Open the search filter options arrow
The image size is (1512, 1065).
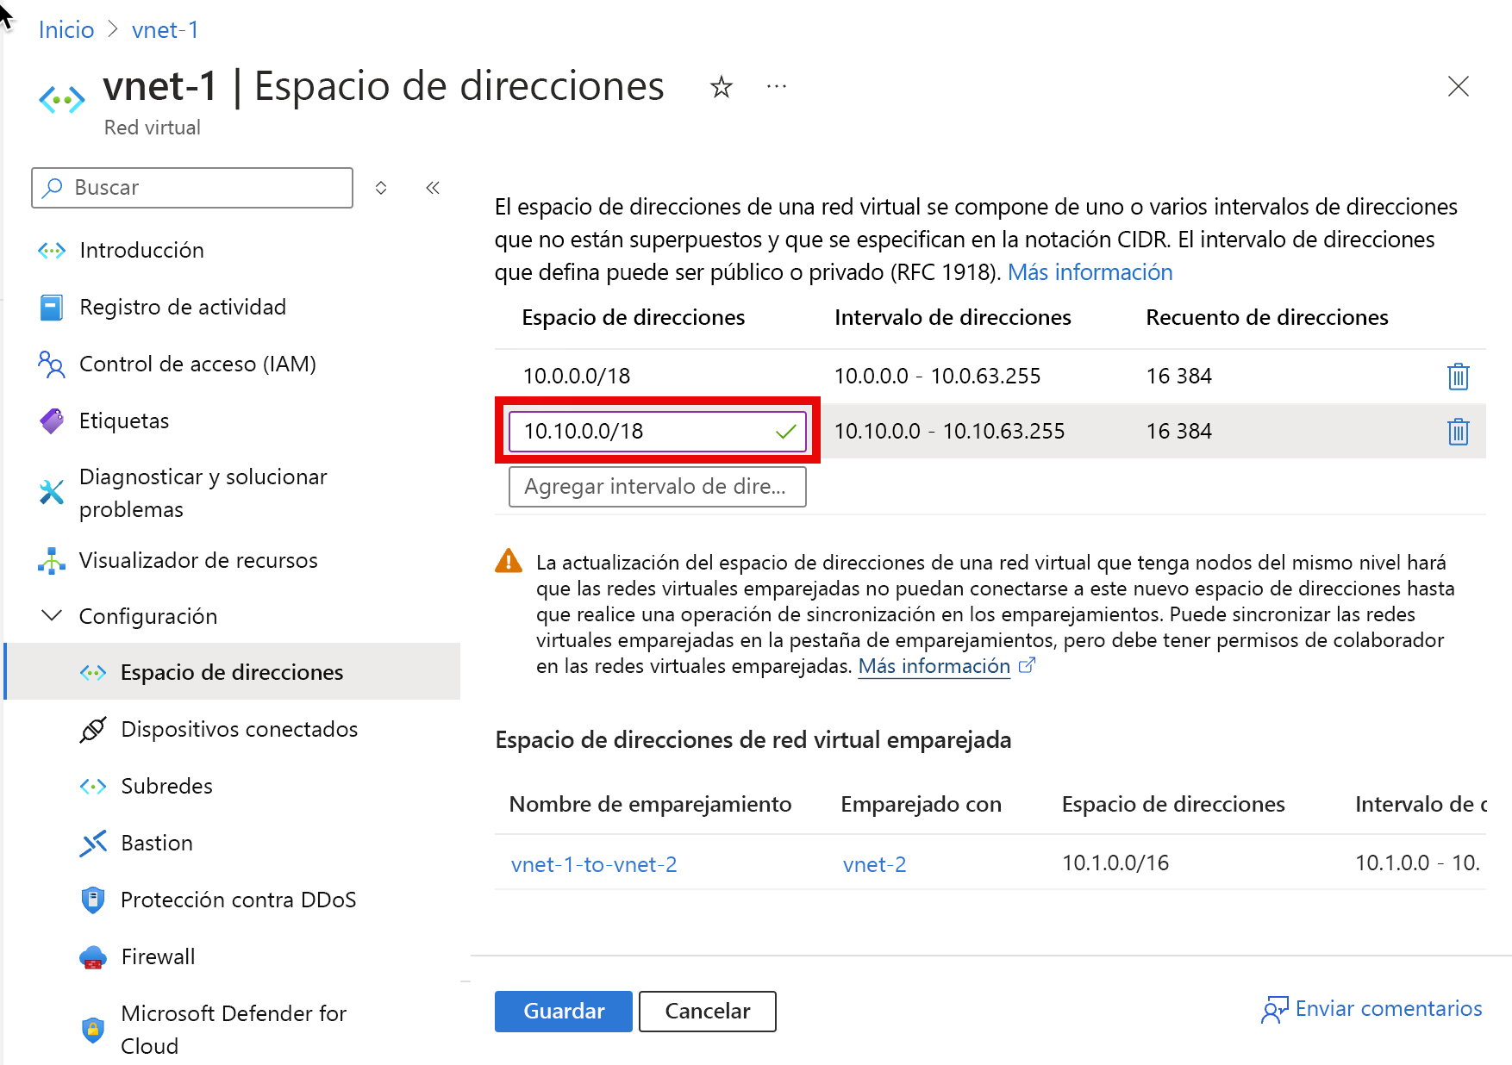pos(380,187)
